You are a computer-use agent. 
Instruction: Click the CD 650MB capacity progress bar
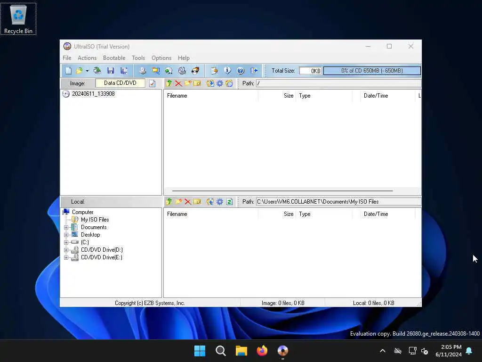click(372, 71)
